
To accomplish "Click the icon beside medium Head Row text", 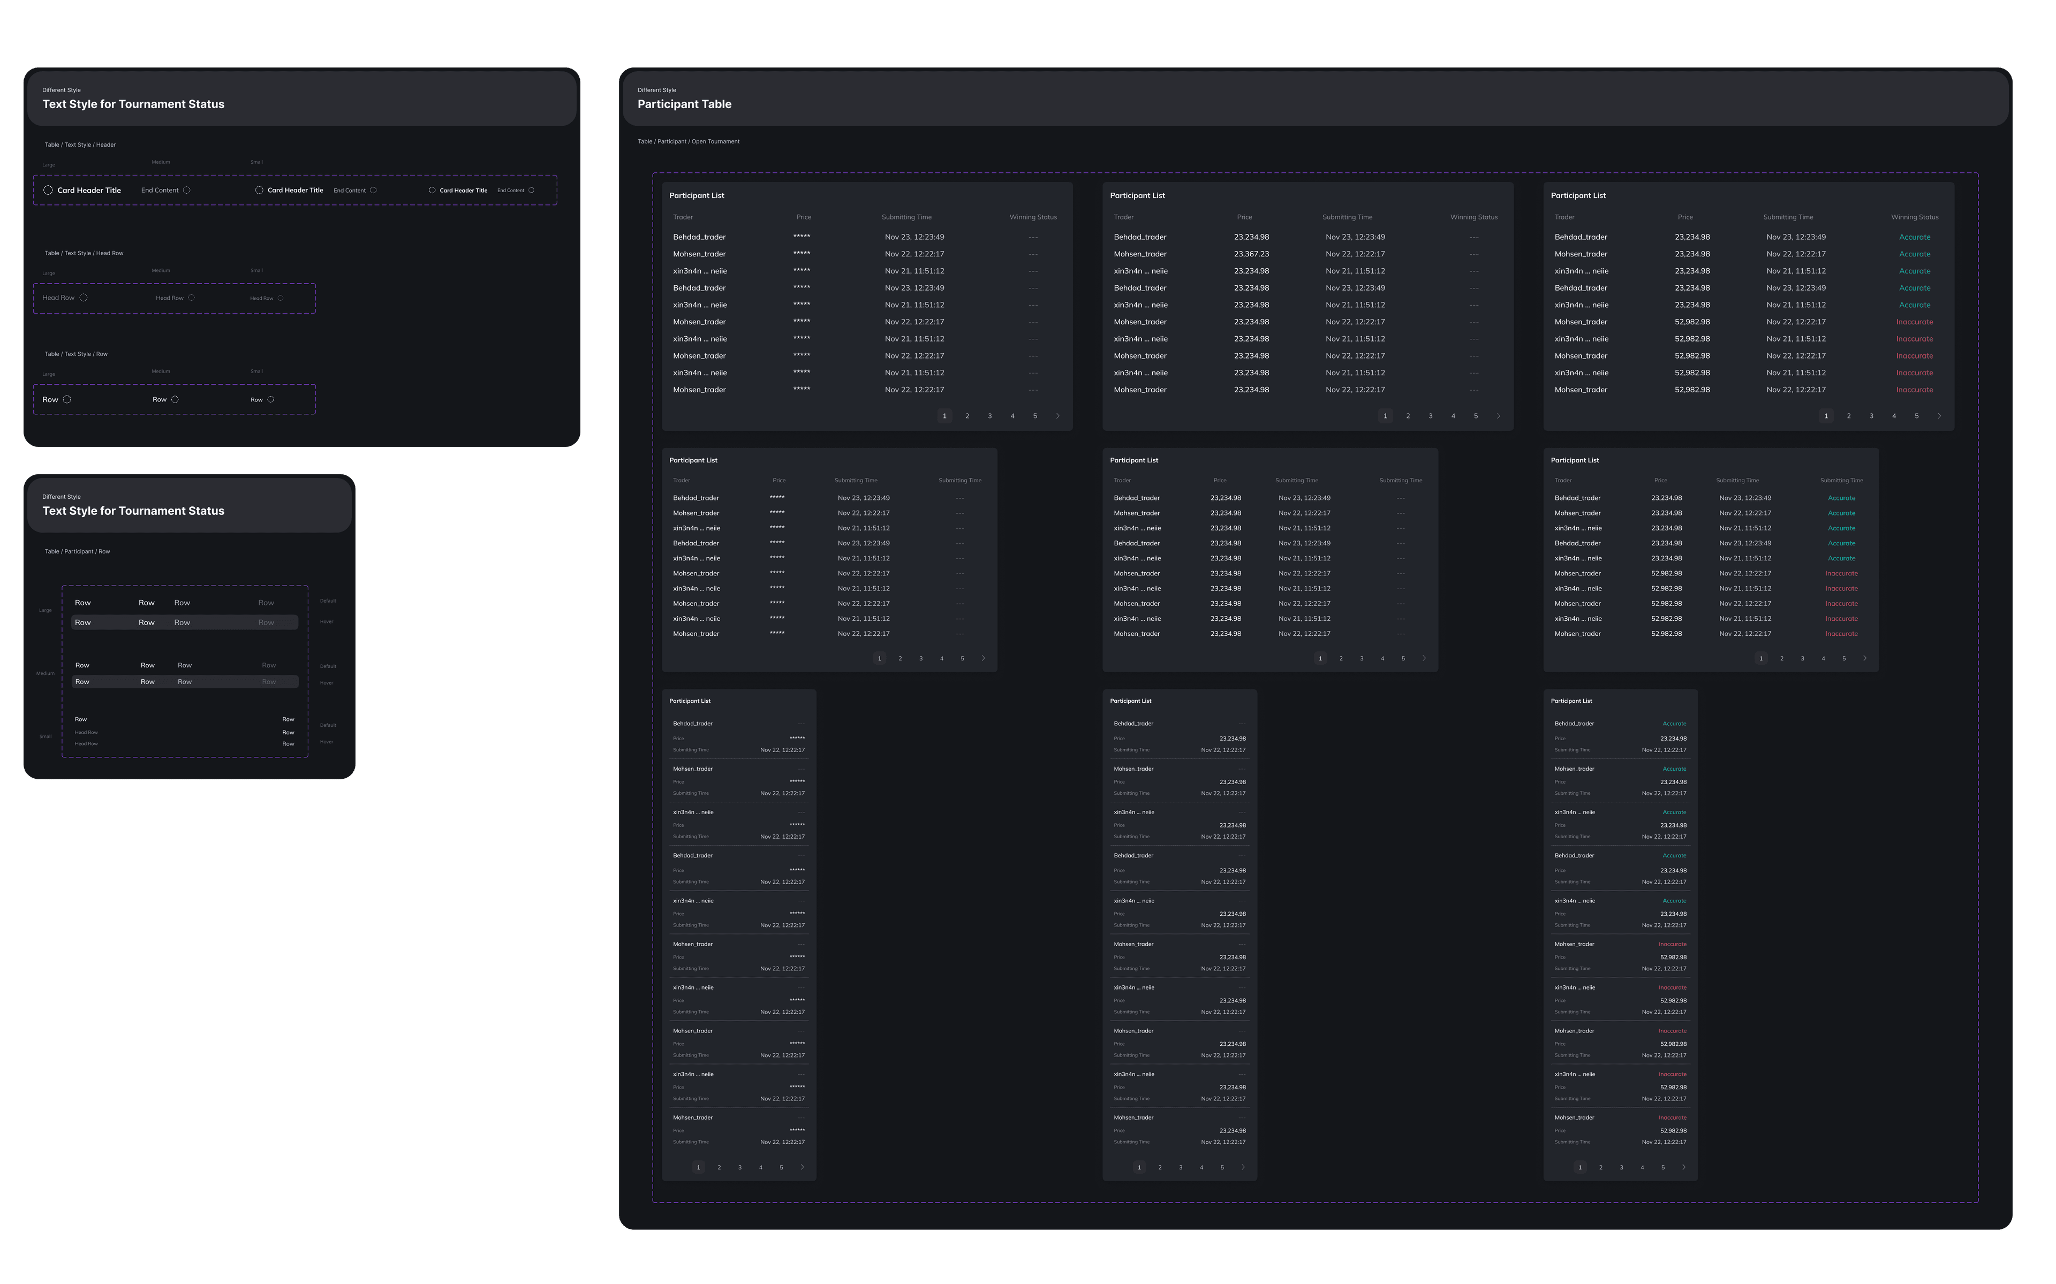I will tap(191, 298).
